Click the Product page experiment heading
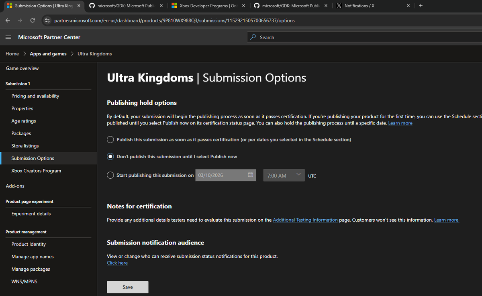 click(29, 202)
